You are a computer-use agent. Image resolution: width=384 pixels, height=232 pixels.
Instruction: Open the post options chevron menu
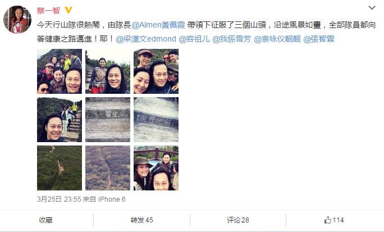[x=372, y=8]
